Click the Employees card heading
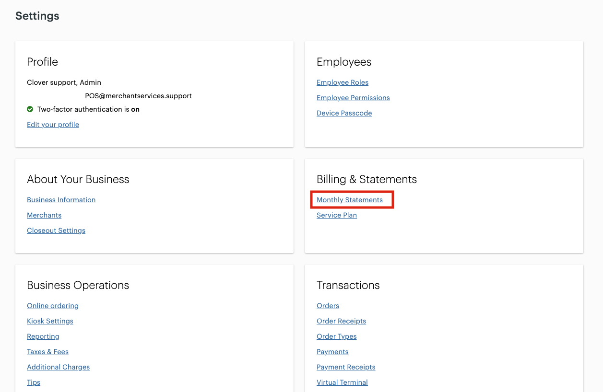603x392 pixels. 344,62
